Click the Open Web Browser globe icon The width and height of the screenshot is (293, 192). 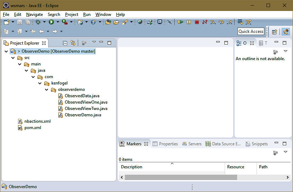pyautogui.click(x=140, y=22)
